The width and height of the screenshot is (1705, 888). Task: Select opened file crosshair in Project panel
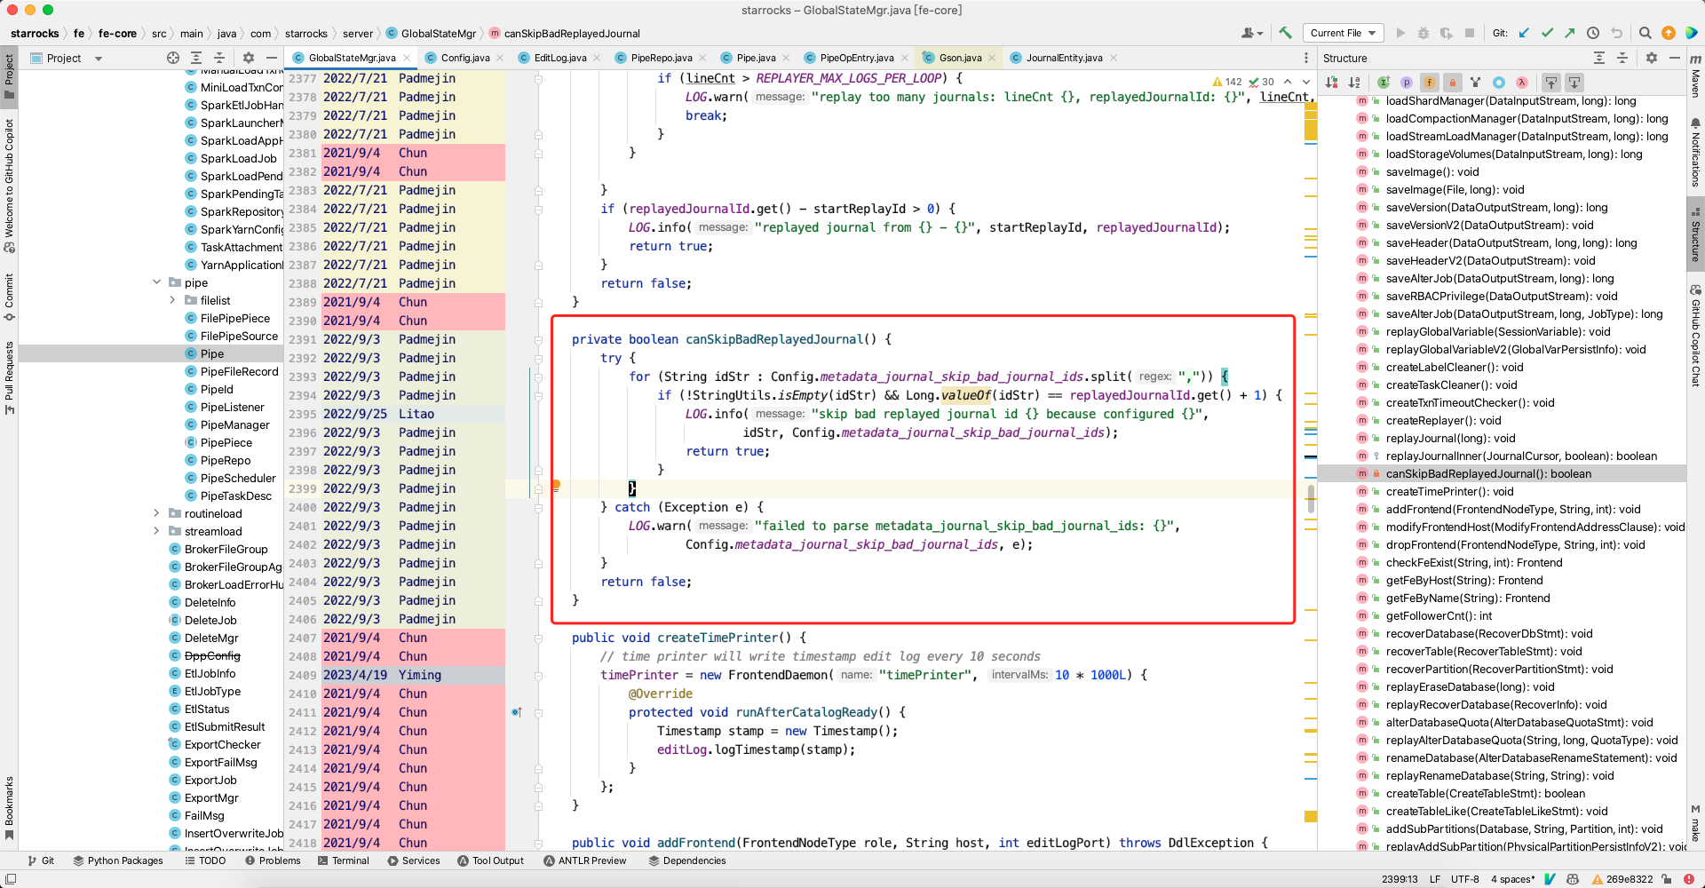click(x=173, y=58)
